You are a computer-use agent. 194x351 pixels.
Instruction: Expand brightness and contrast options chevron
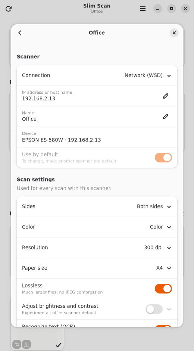(169, 309)
